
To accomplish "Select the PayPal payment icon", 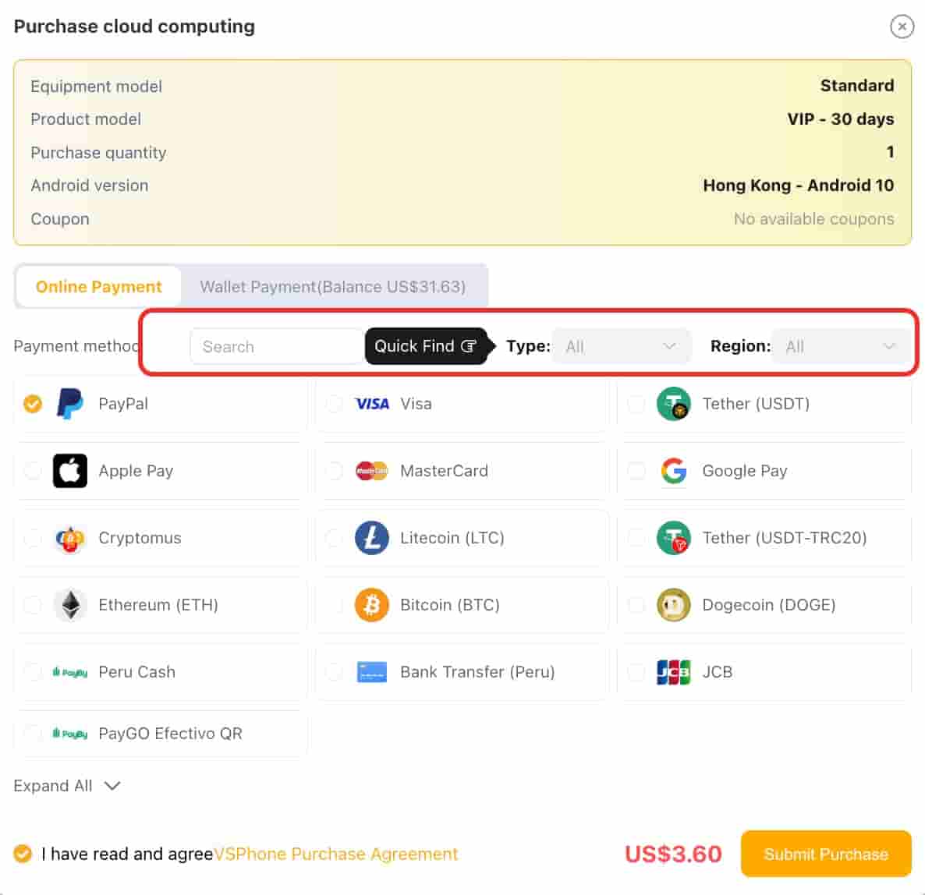I will (x=70, y=404).
